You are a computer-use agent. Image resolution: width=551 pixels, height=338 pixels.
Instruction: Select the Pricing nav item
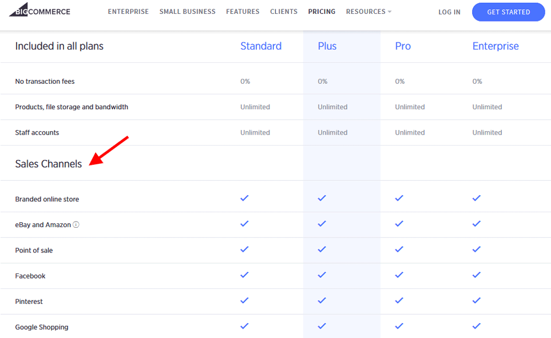322,12
